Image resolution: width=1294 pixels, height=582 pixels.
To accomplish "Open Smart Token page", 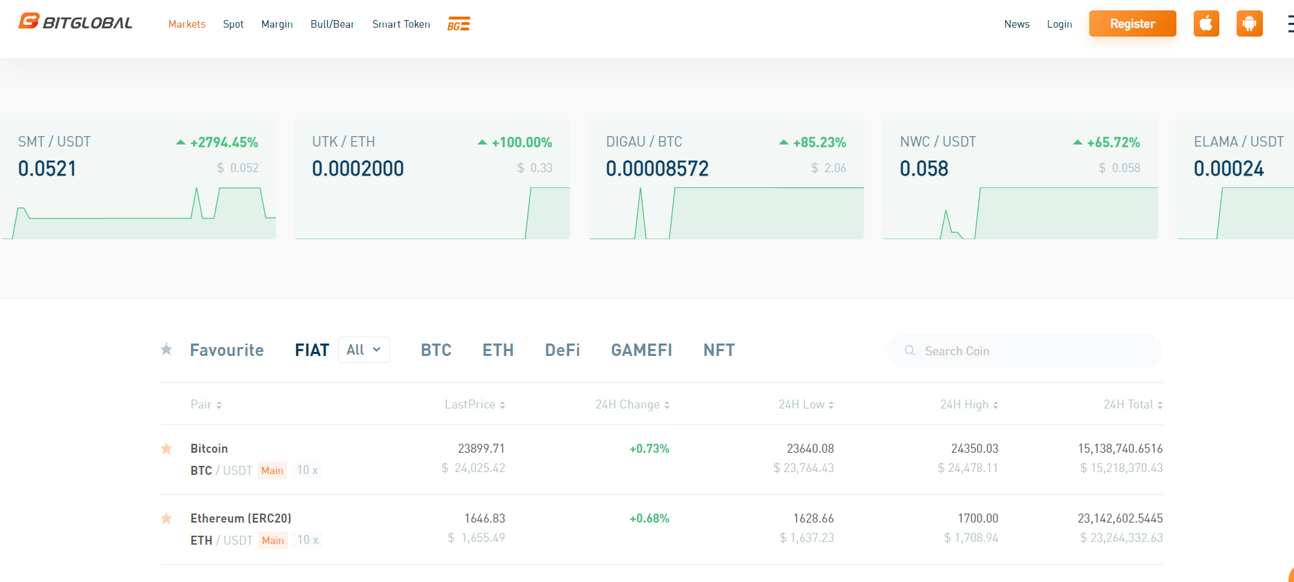I will click(401, 24).
